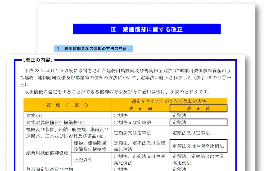Click the 改正前 cell for the 上記以外 row
This screenshot has height=171, width=271.
click(141, 159)
